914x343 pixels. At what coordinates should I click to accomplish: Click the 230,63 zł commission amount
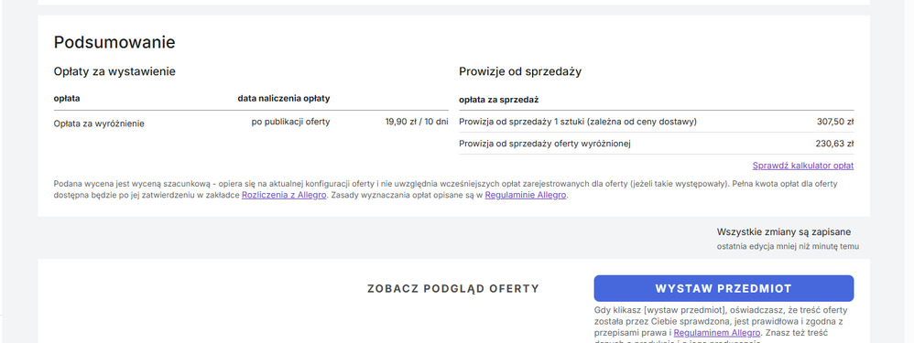[x=834, y=144]
